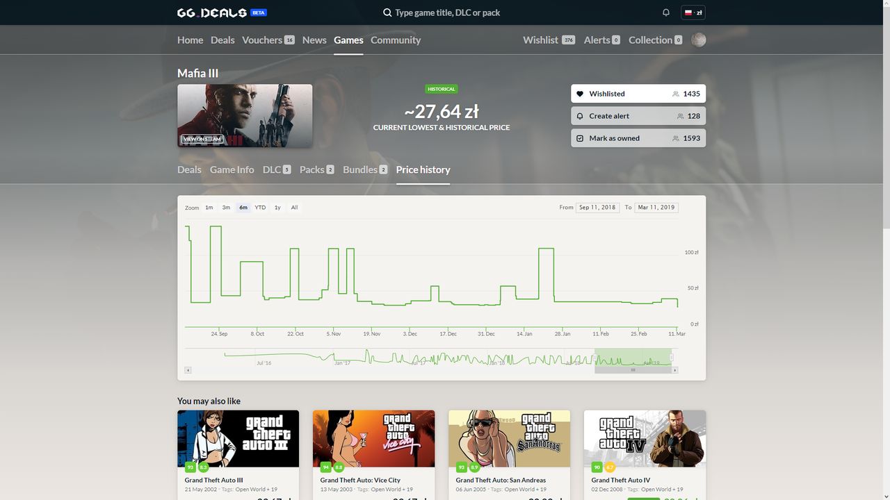Click View on Steam on game image
The height and width of the screenshot is (500, 890).
coord(202,139)
